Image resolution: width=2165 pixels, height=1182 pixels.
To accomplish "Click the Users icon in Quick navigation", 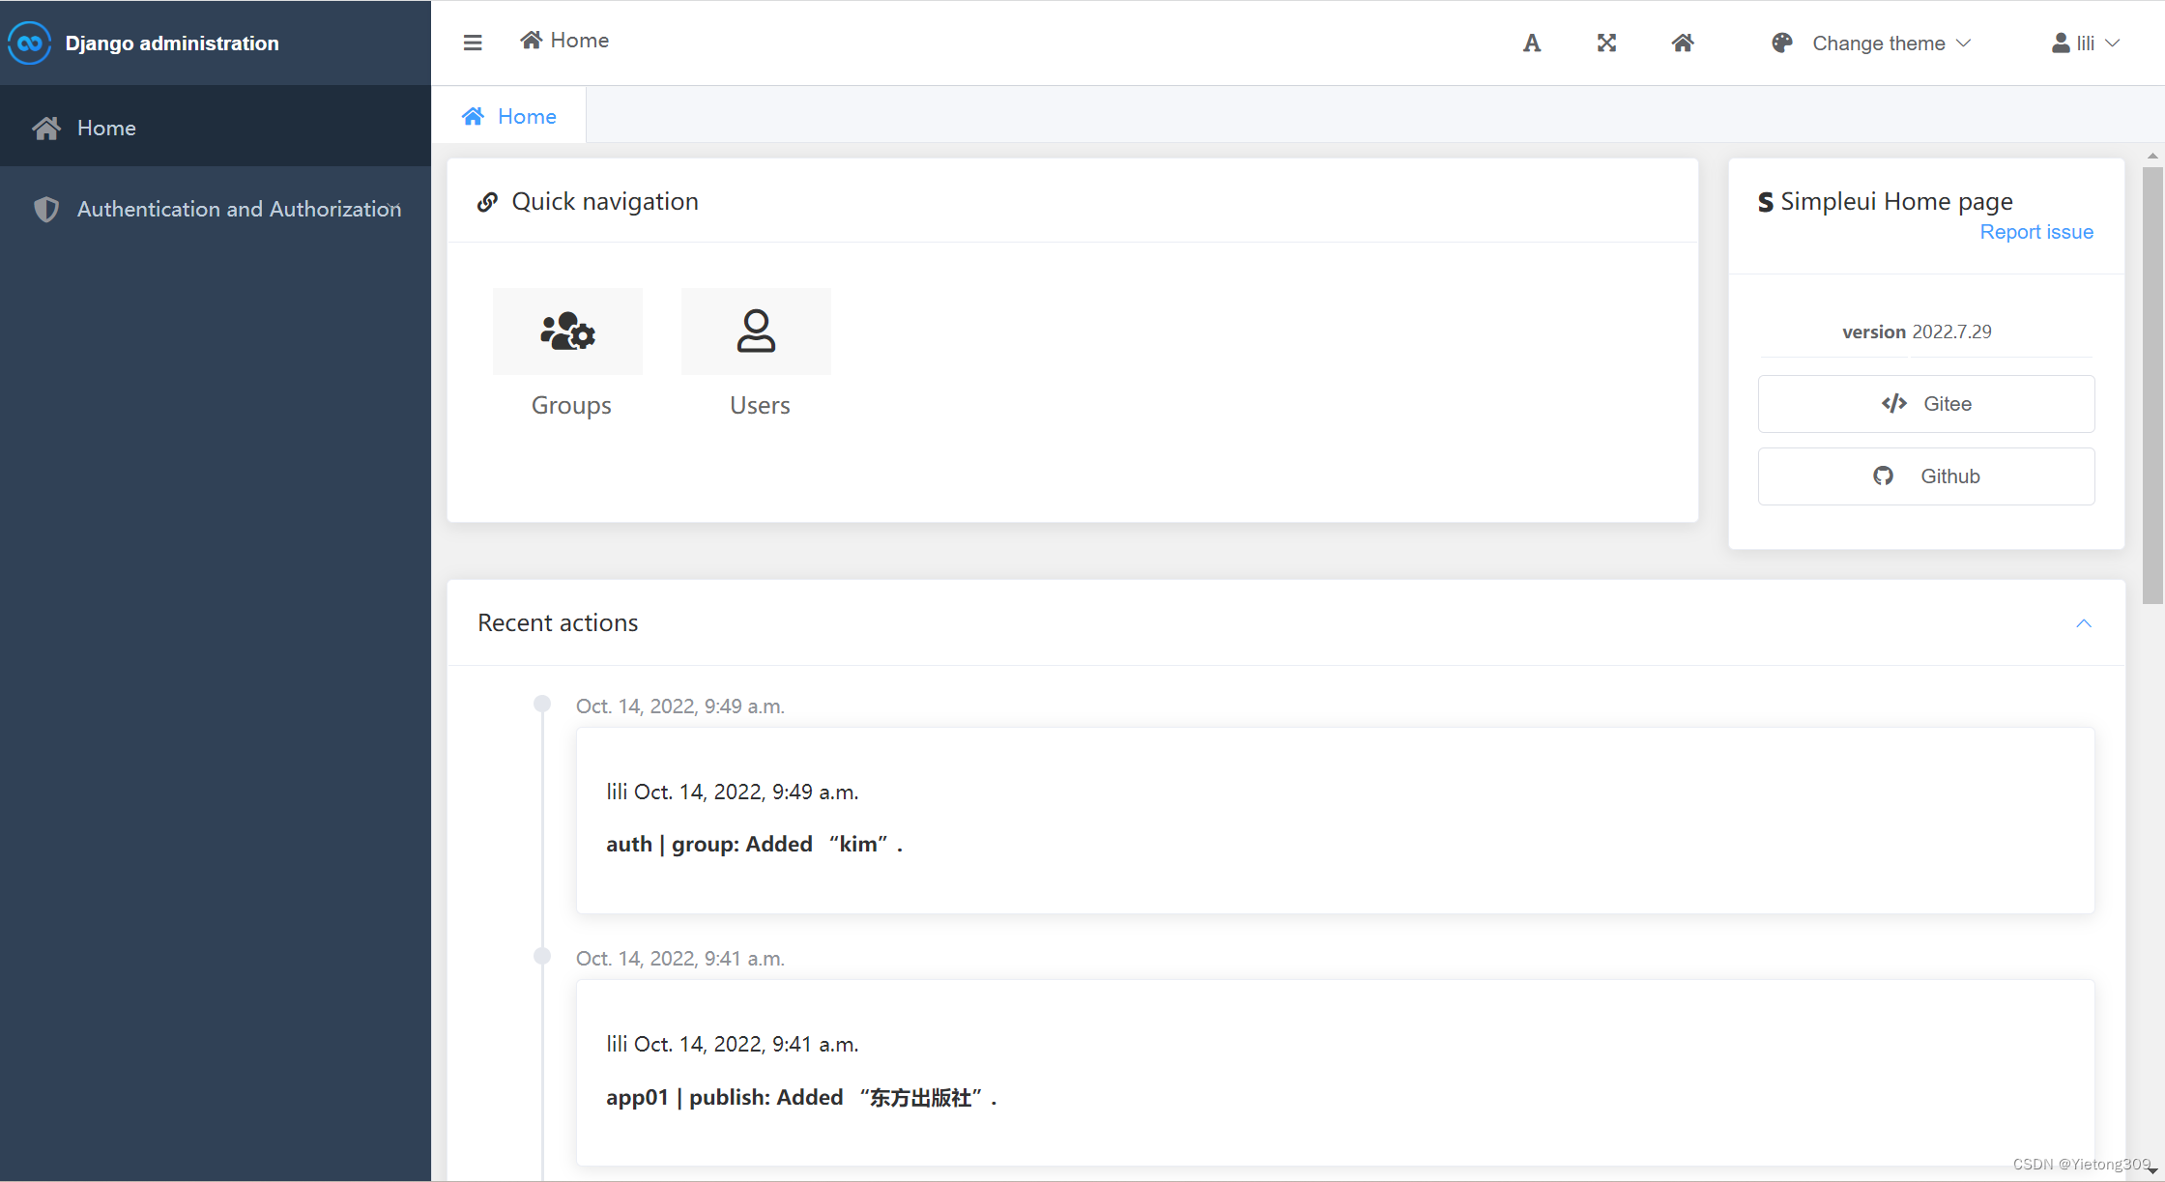I will pos(756,332).
